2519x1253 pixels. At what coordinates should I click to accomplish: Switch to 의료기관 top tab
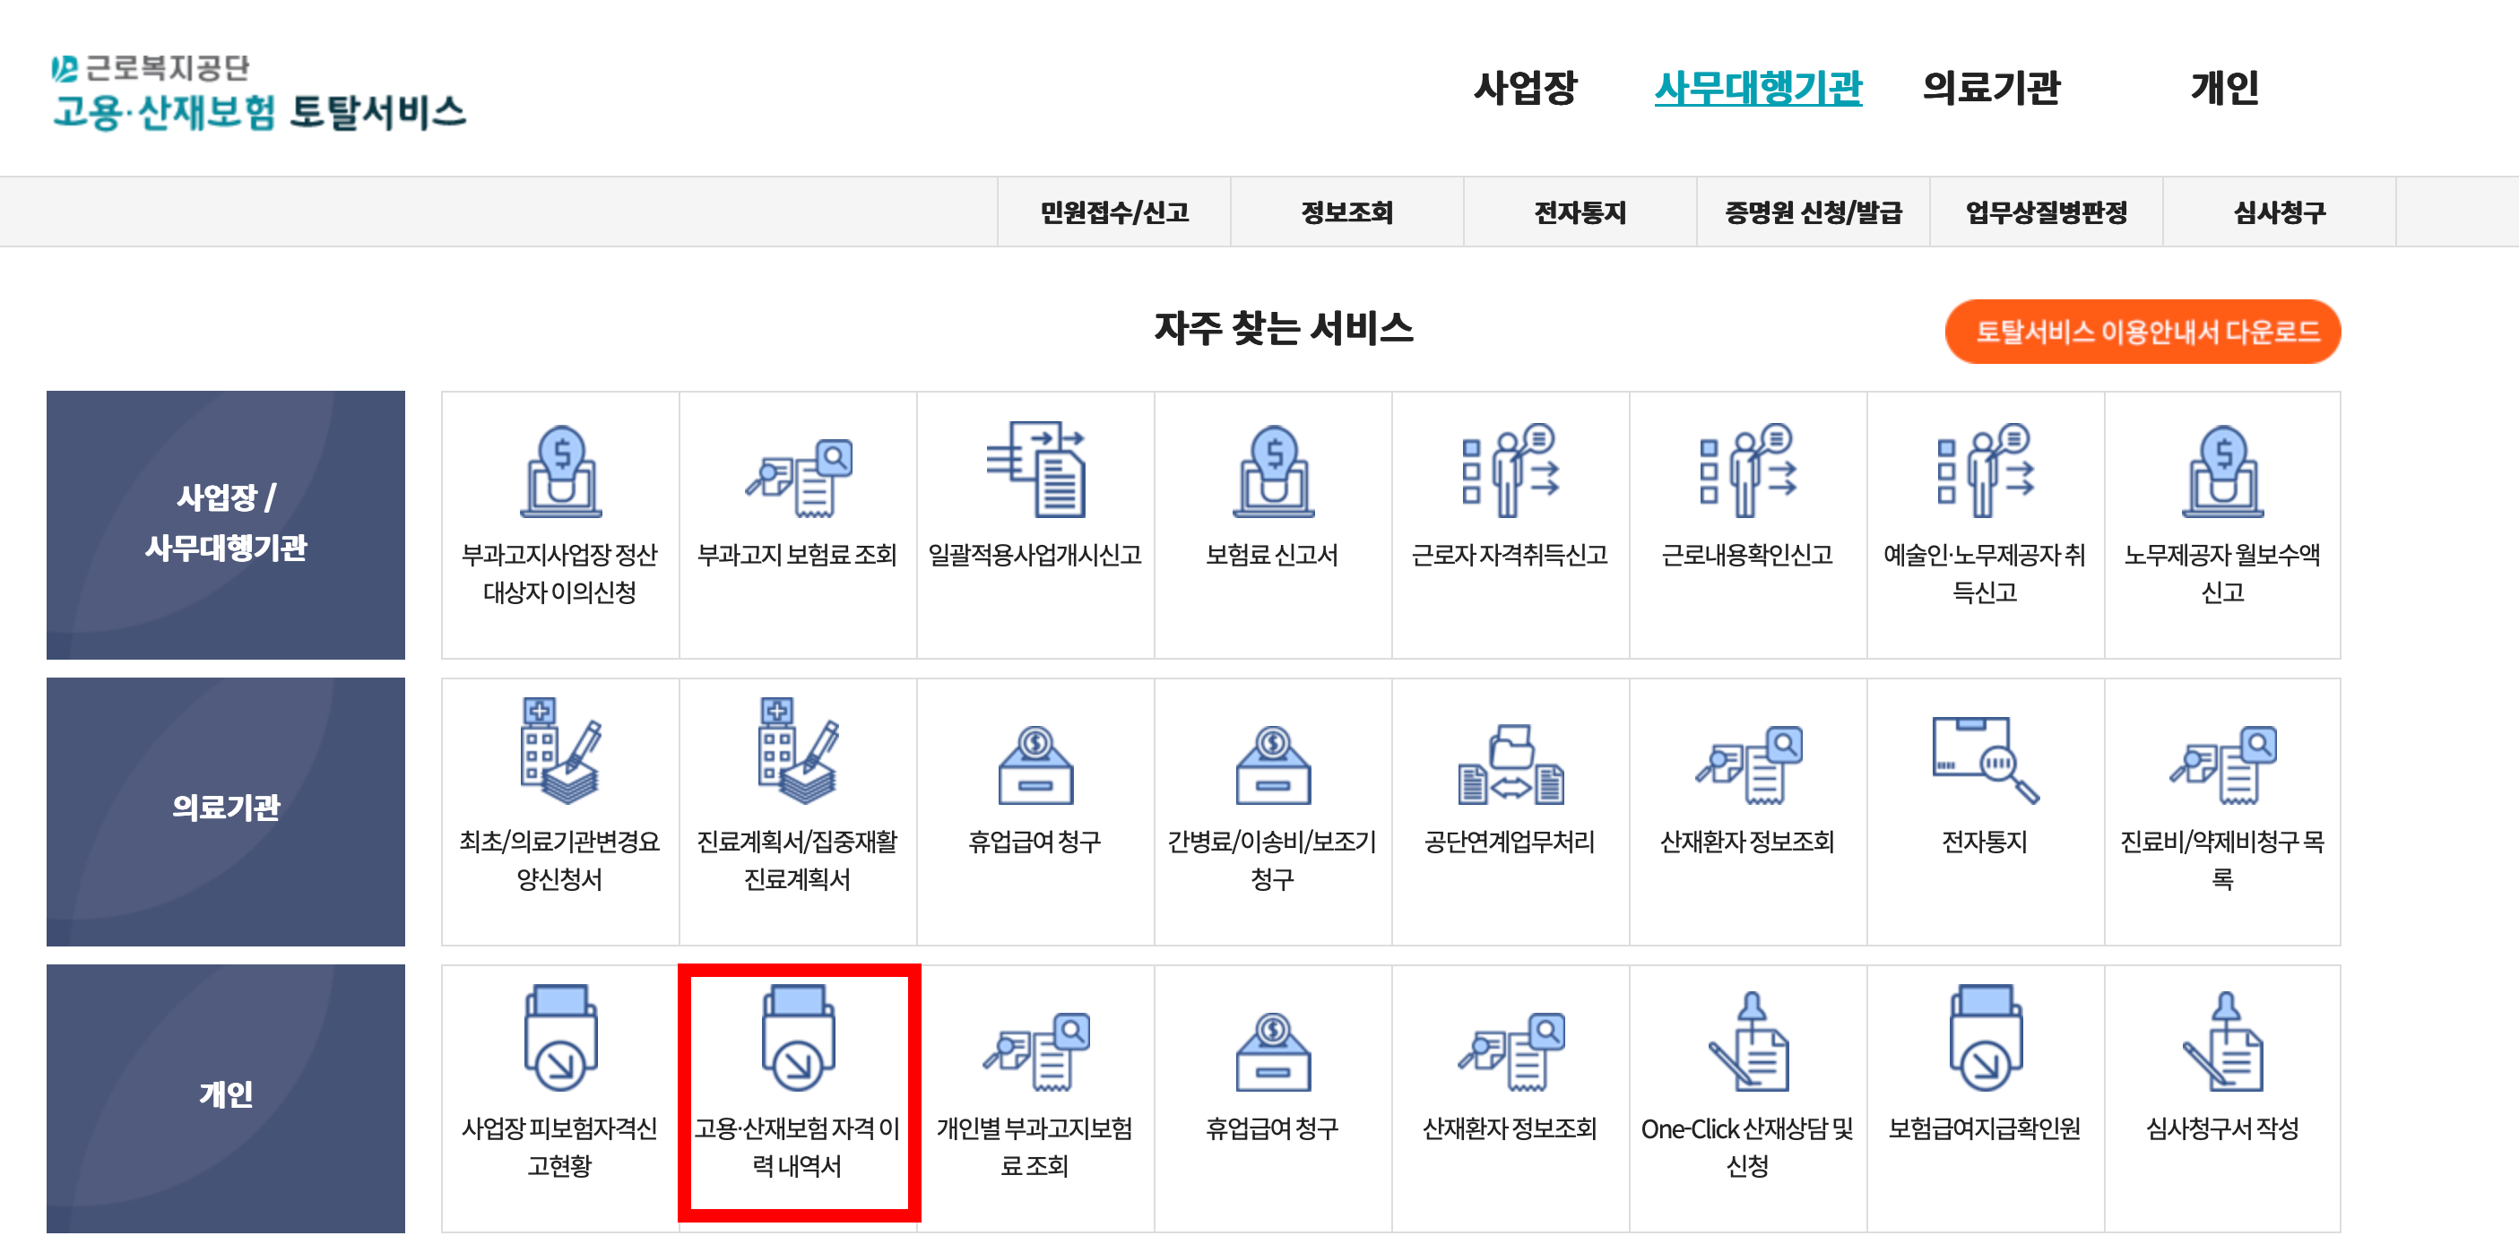pyautogui.click(x=1991, y=88)
